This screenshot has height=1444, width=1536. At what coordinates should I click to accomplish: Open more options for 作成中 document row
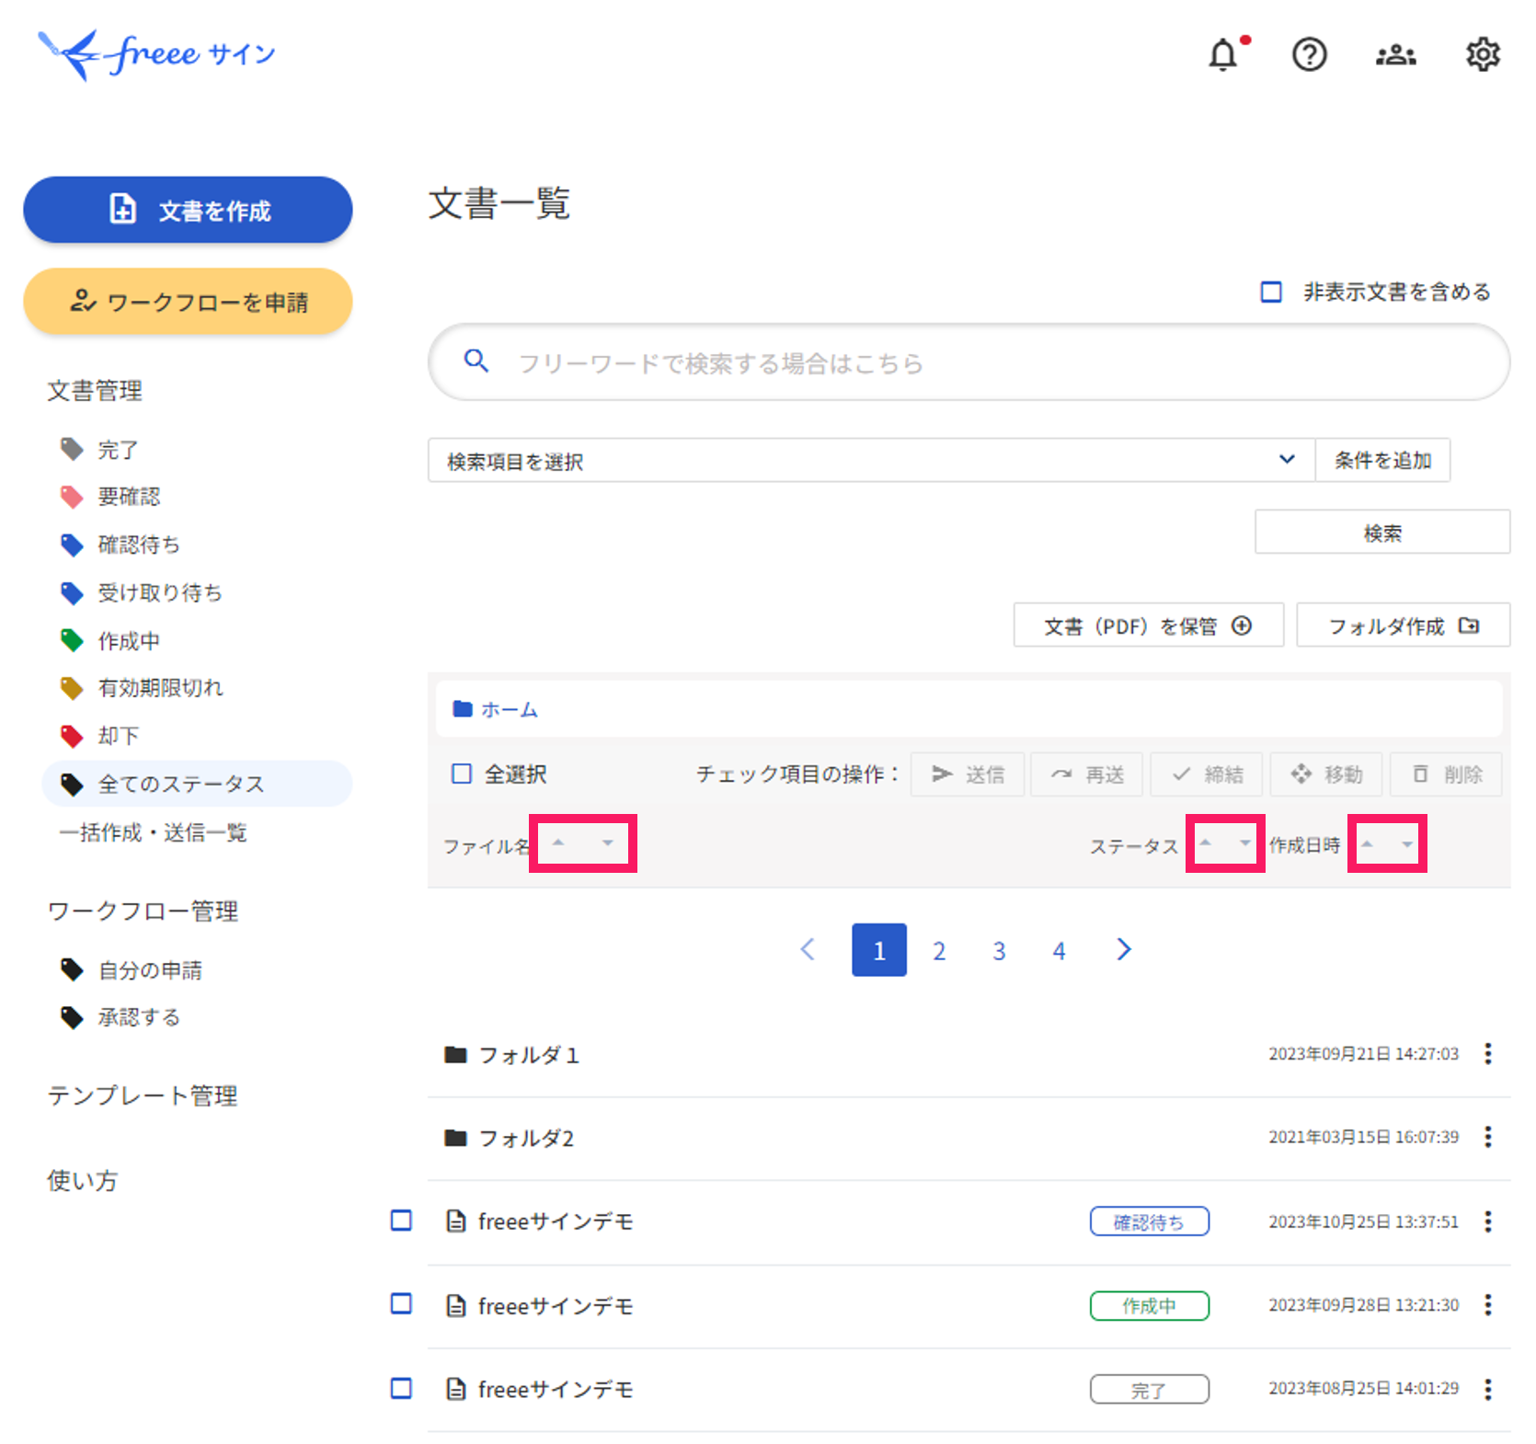1487,1304
